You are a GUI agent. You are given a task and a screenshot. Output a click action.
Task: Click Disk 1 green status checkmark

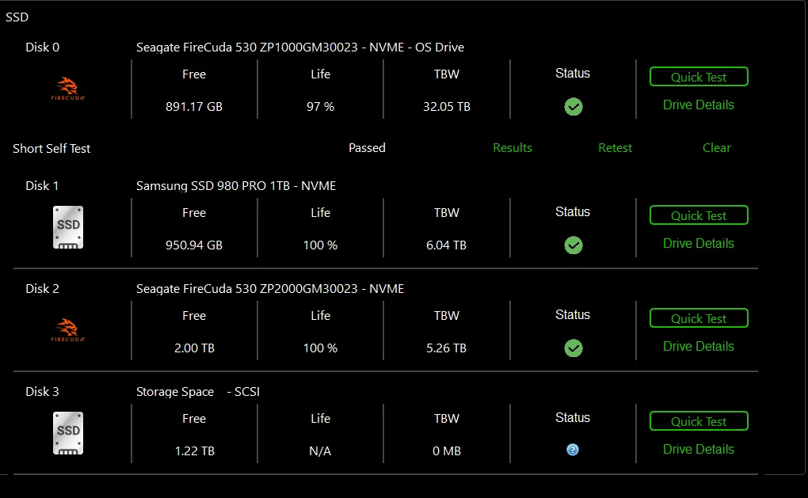(573, 245)
